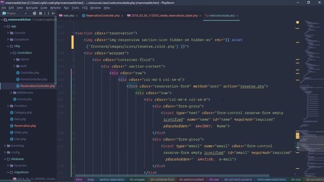Collapse the Http folder
The image size is (324, 182).
pyautogui.click(x=8, y=46)
